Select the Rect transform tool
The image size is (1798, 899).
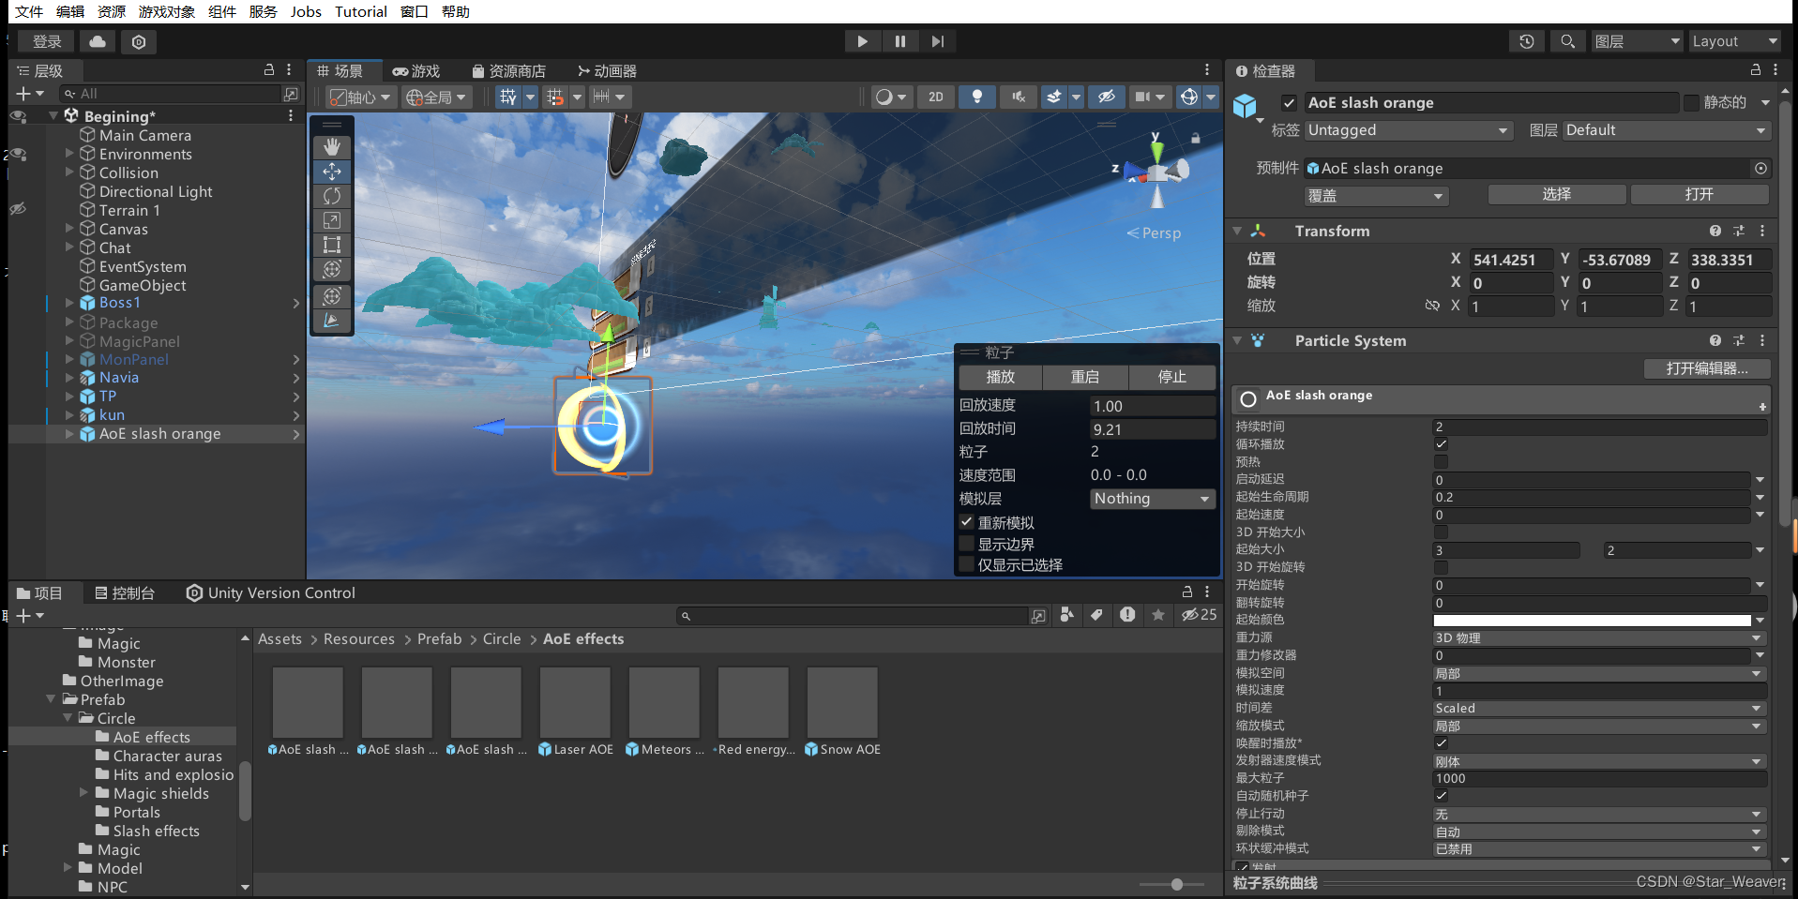[x=332, y=245]
